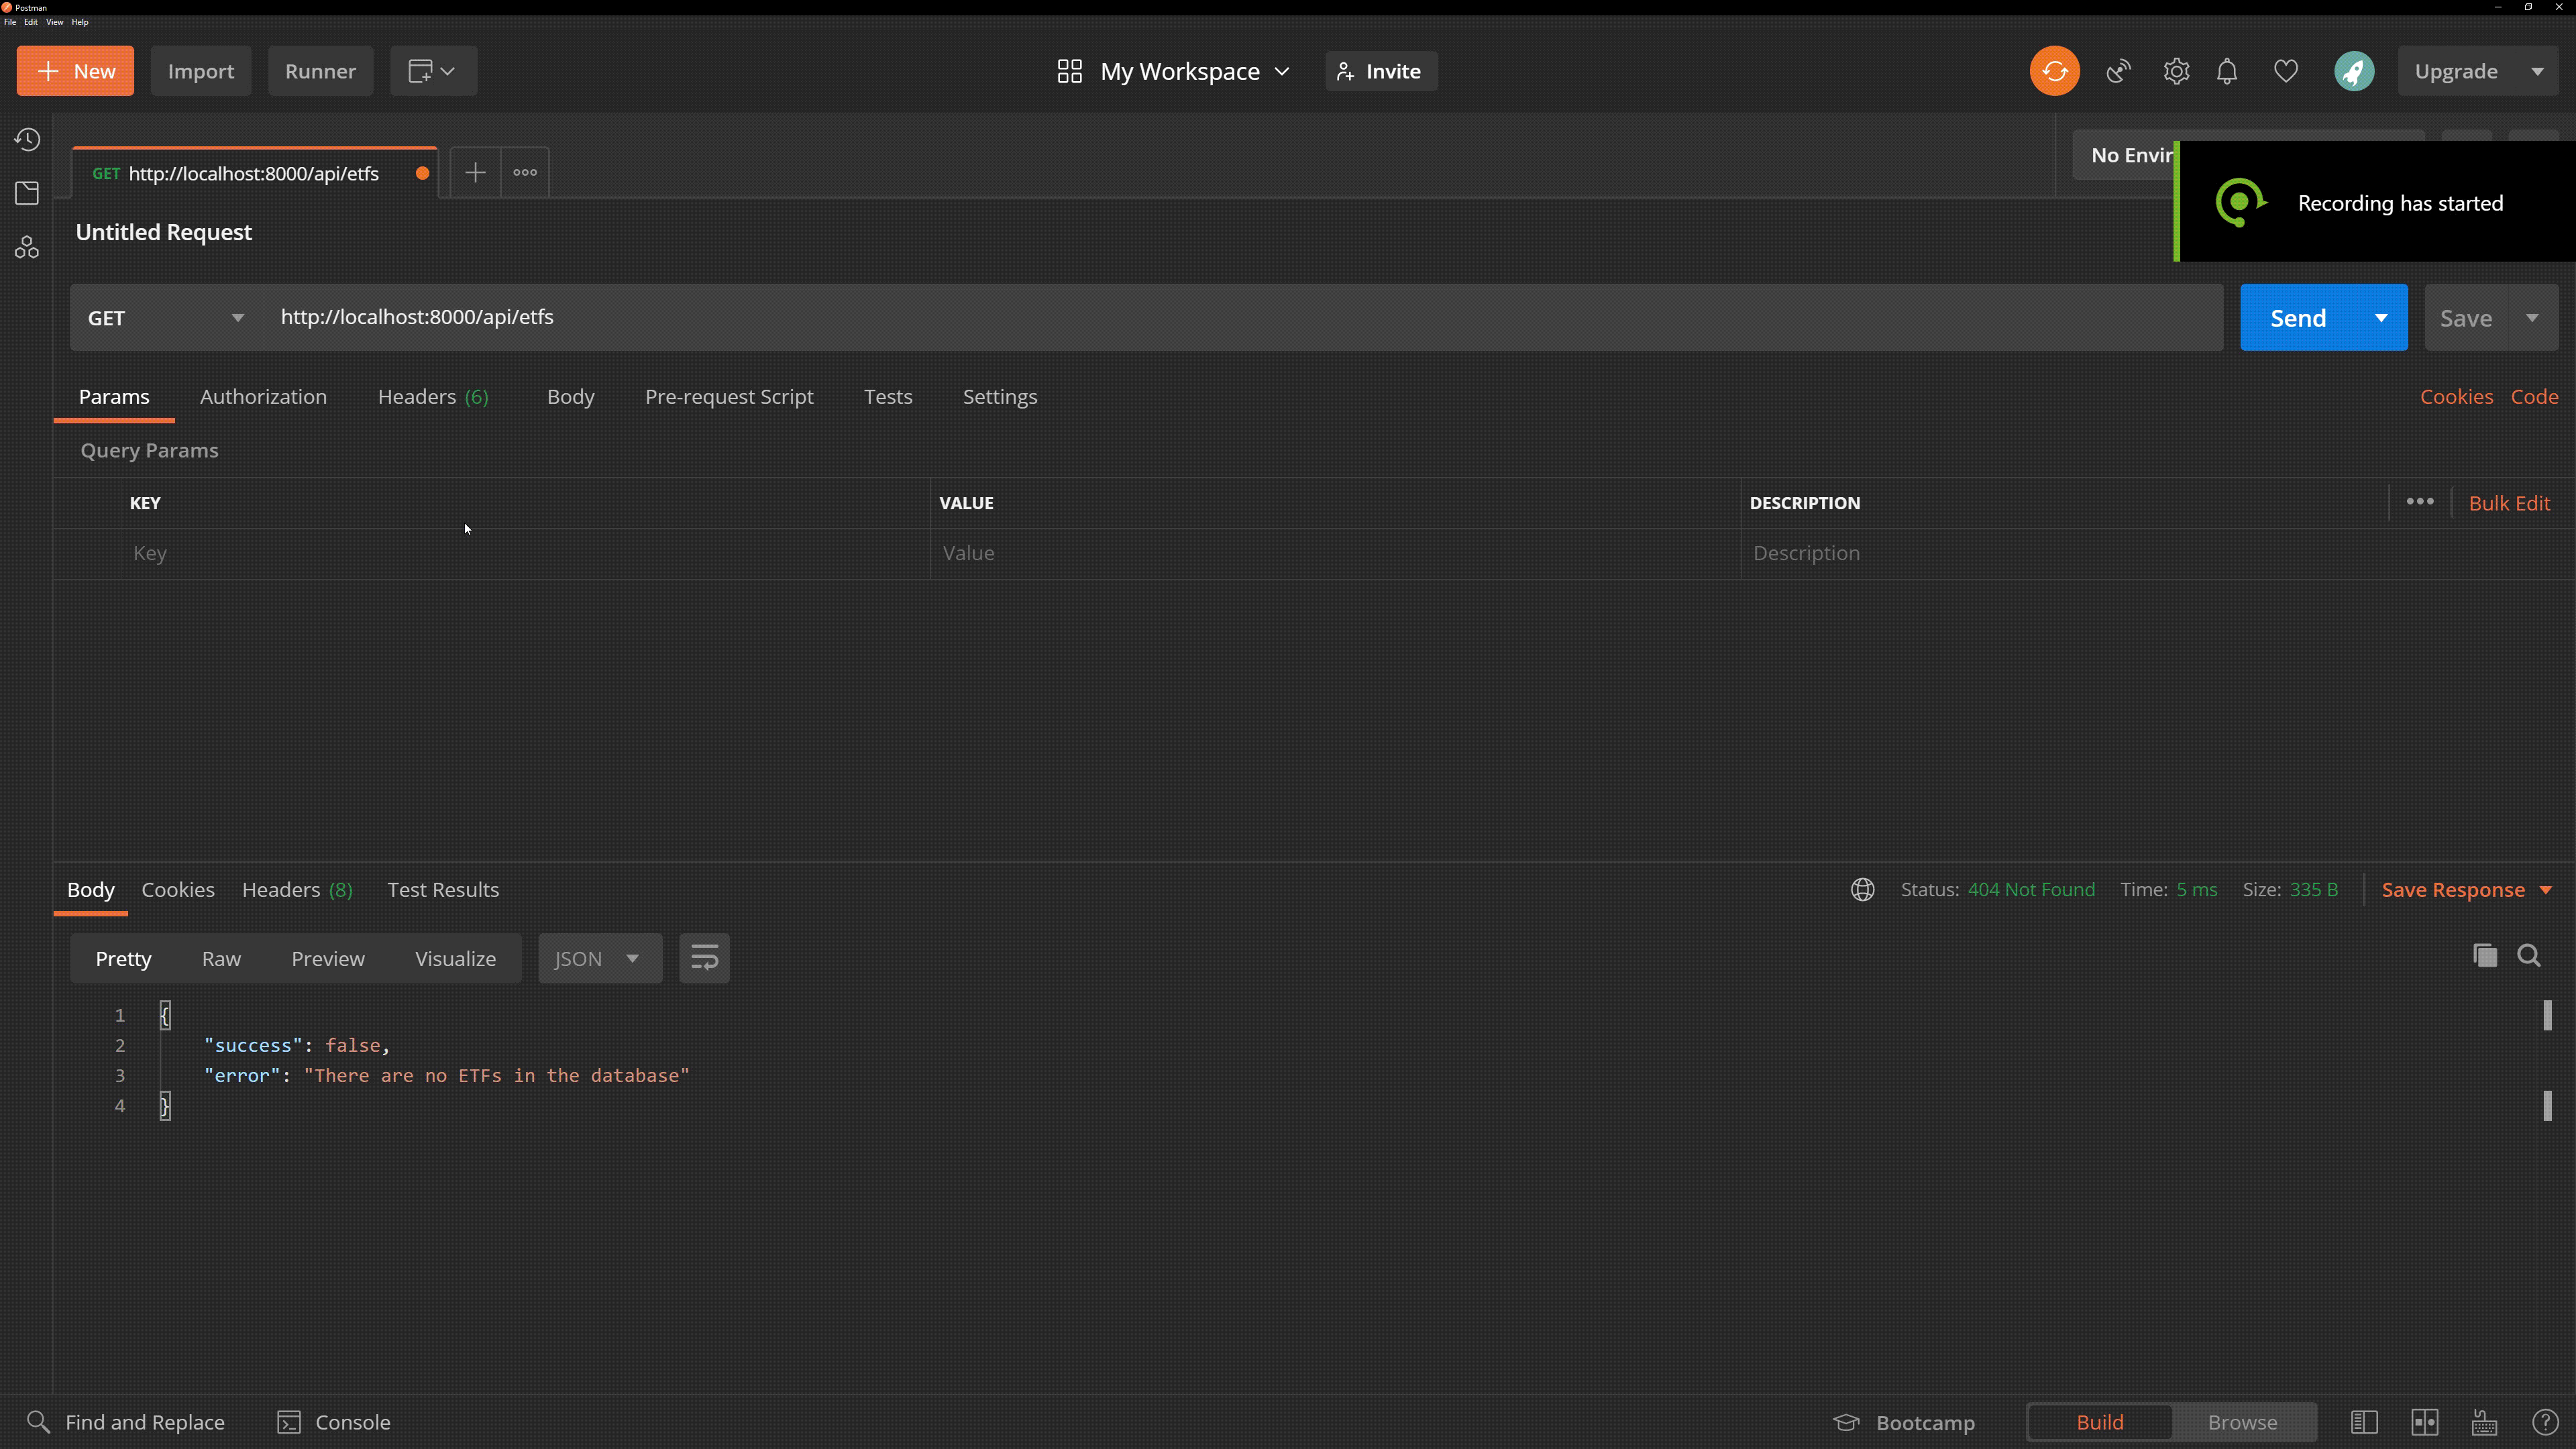Open the History sidebar icon
The image size is (2576, 1449).
[27, 139]
